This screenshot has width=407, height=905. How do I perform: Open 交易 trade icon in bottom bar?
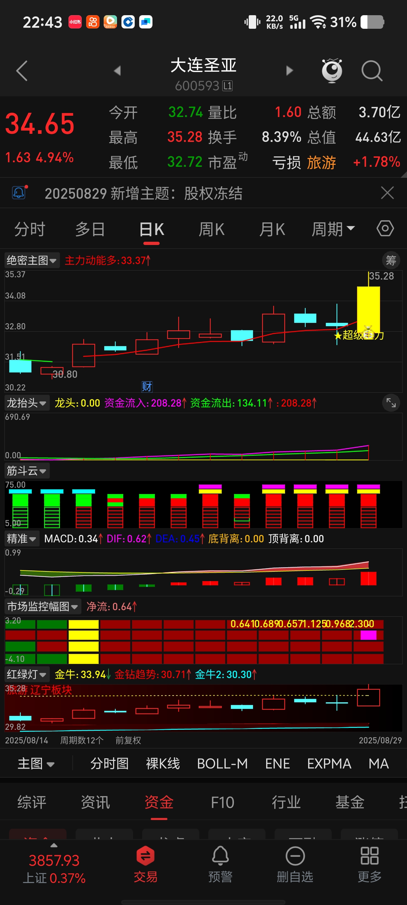pyautogui.click(x=145, y=864)
